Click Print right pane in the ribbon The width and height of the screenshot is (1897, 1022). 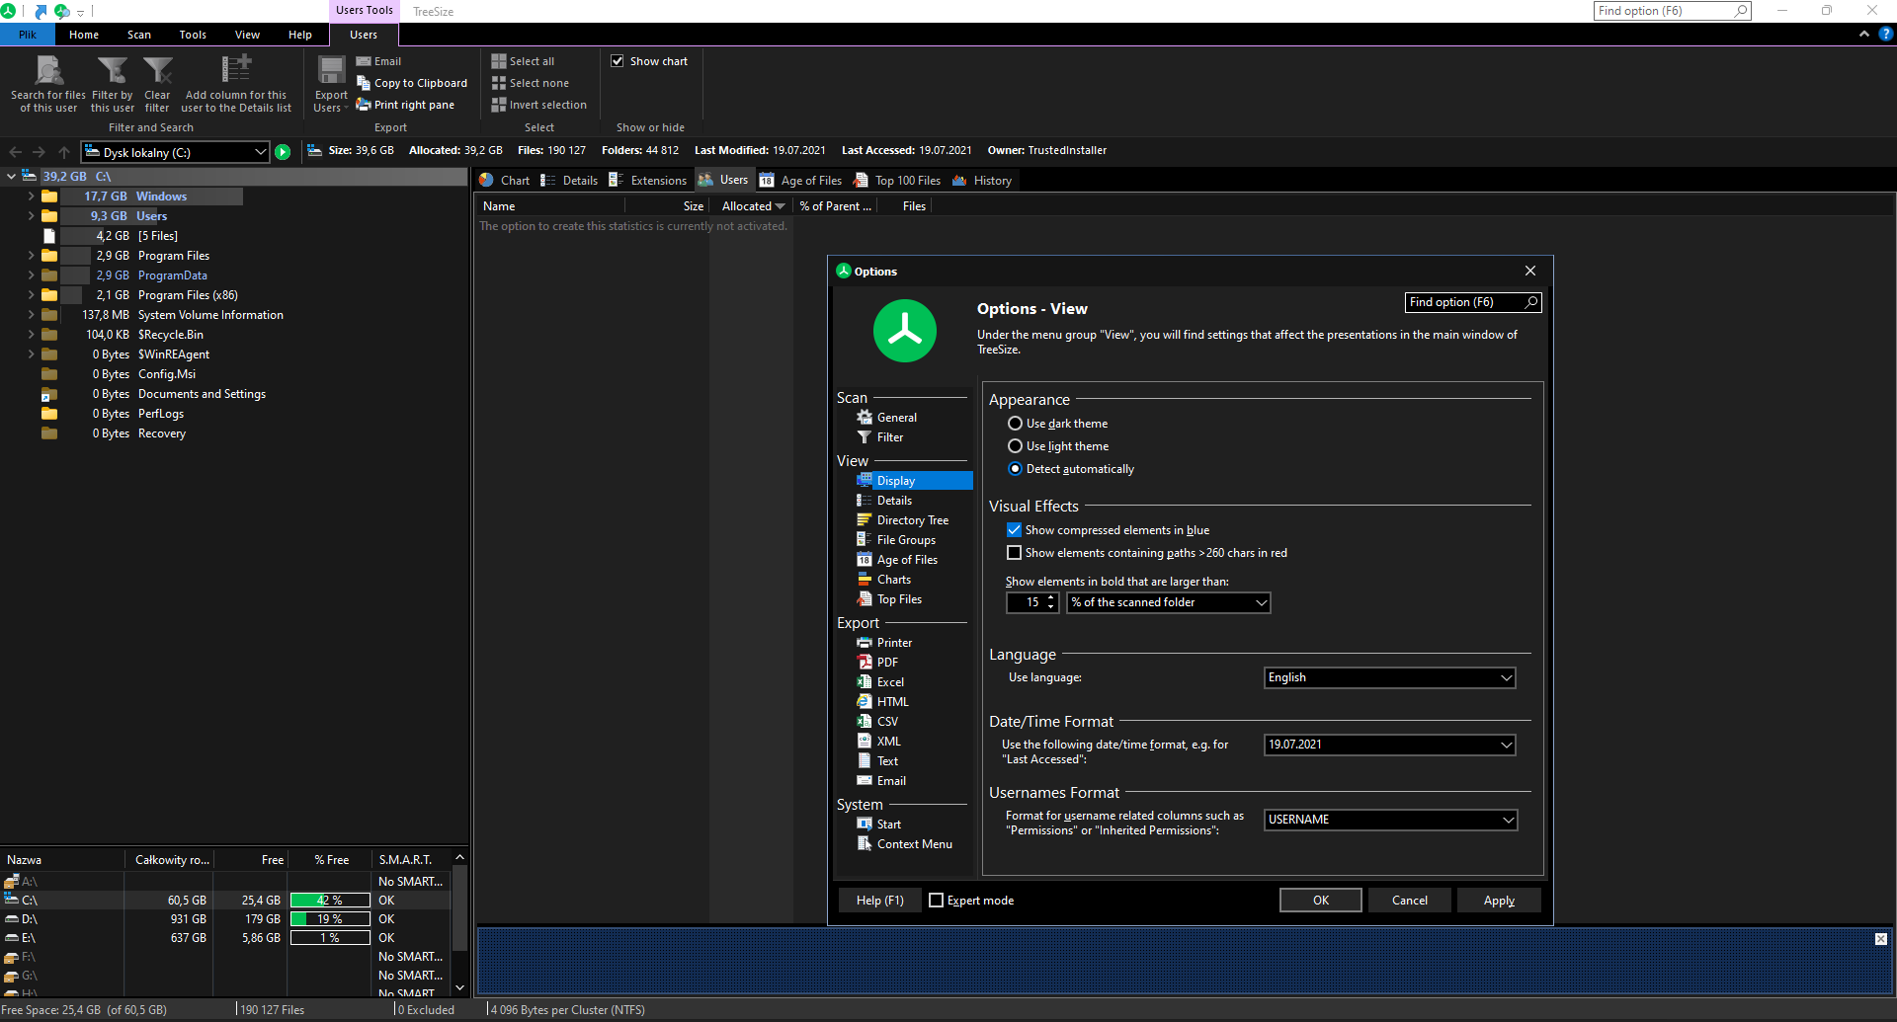click(x=405, y=105)
